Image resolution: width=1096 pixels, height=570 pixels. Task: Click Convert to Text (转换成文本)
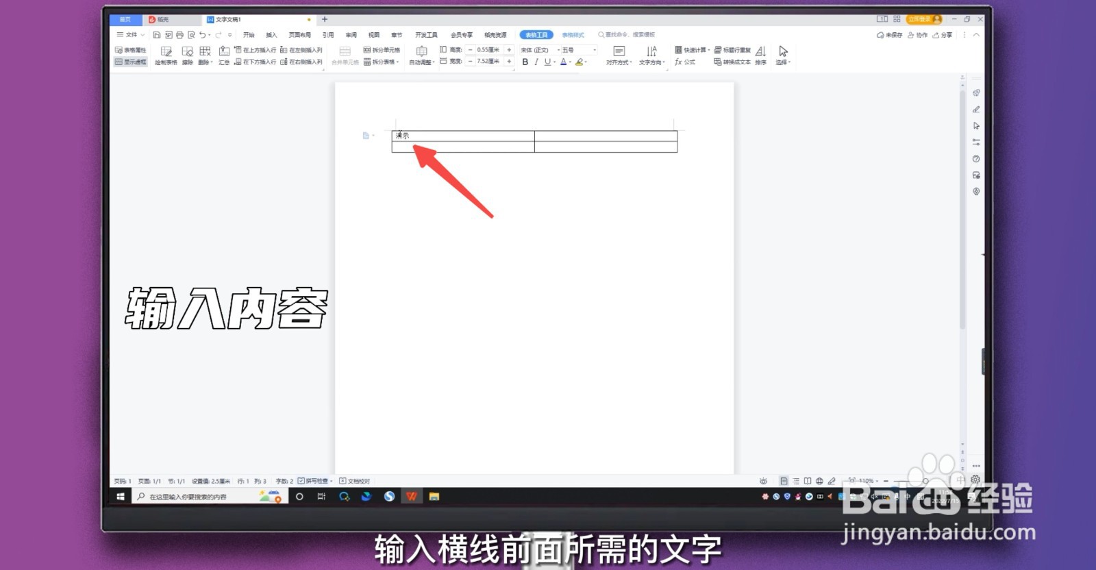(732, 62)
